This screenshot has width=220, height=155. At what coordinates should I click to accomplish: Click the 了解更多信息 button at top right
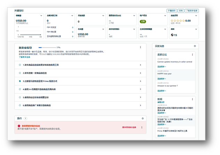point(192,11)
